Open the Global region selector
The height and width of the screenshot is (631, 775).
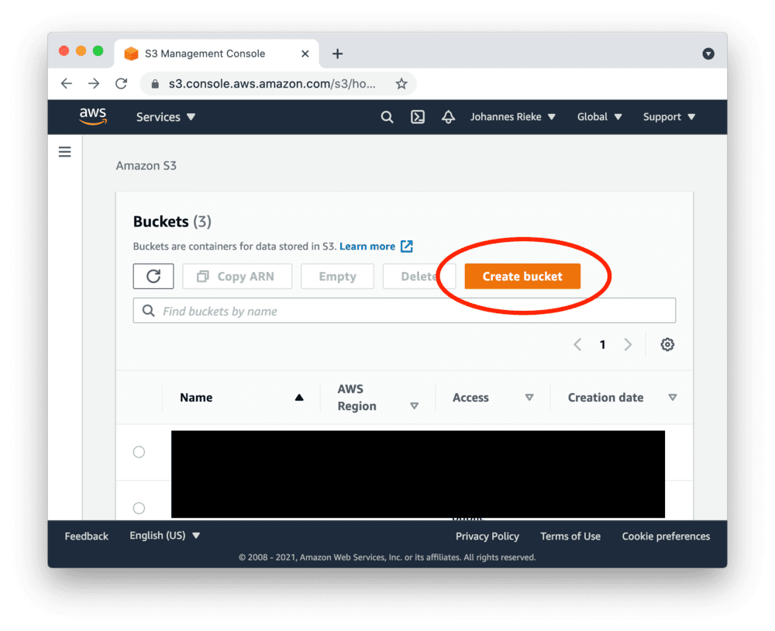[x=598, y=116]
